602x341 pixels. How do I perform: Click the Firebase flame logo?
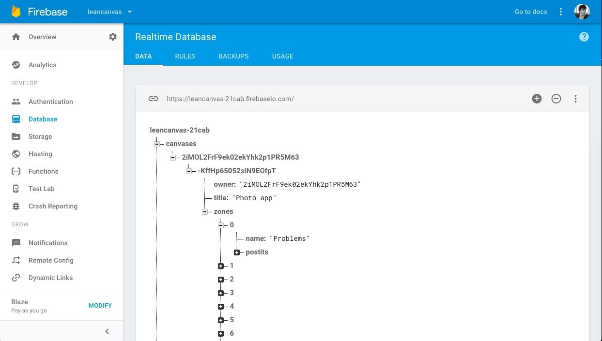coord(16,12)
